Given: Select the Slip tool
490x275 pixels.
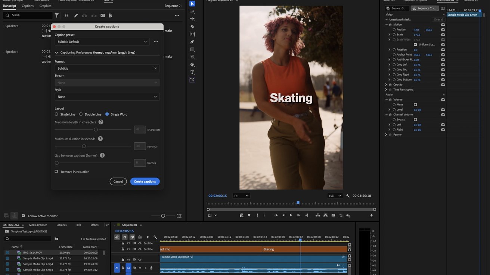Looking at the screenshot, I should point(192,34).
